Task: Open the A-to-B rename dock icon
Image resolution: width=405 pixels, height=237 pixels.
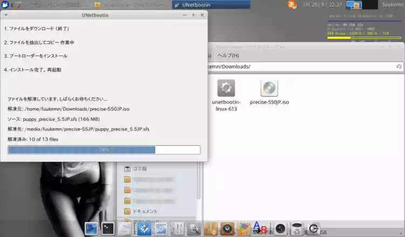Action: click(260, 228)
